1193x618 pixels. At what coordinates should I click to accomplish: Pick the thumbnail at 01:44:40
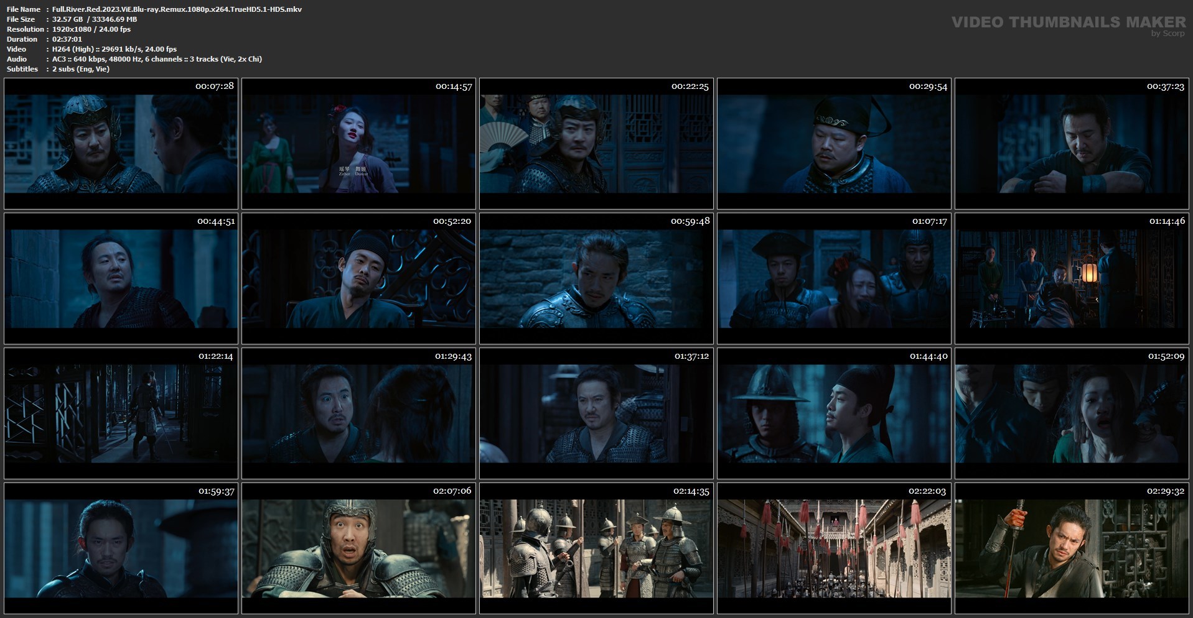point(834,413)
